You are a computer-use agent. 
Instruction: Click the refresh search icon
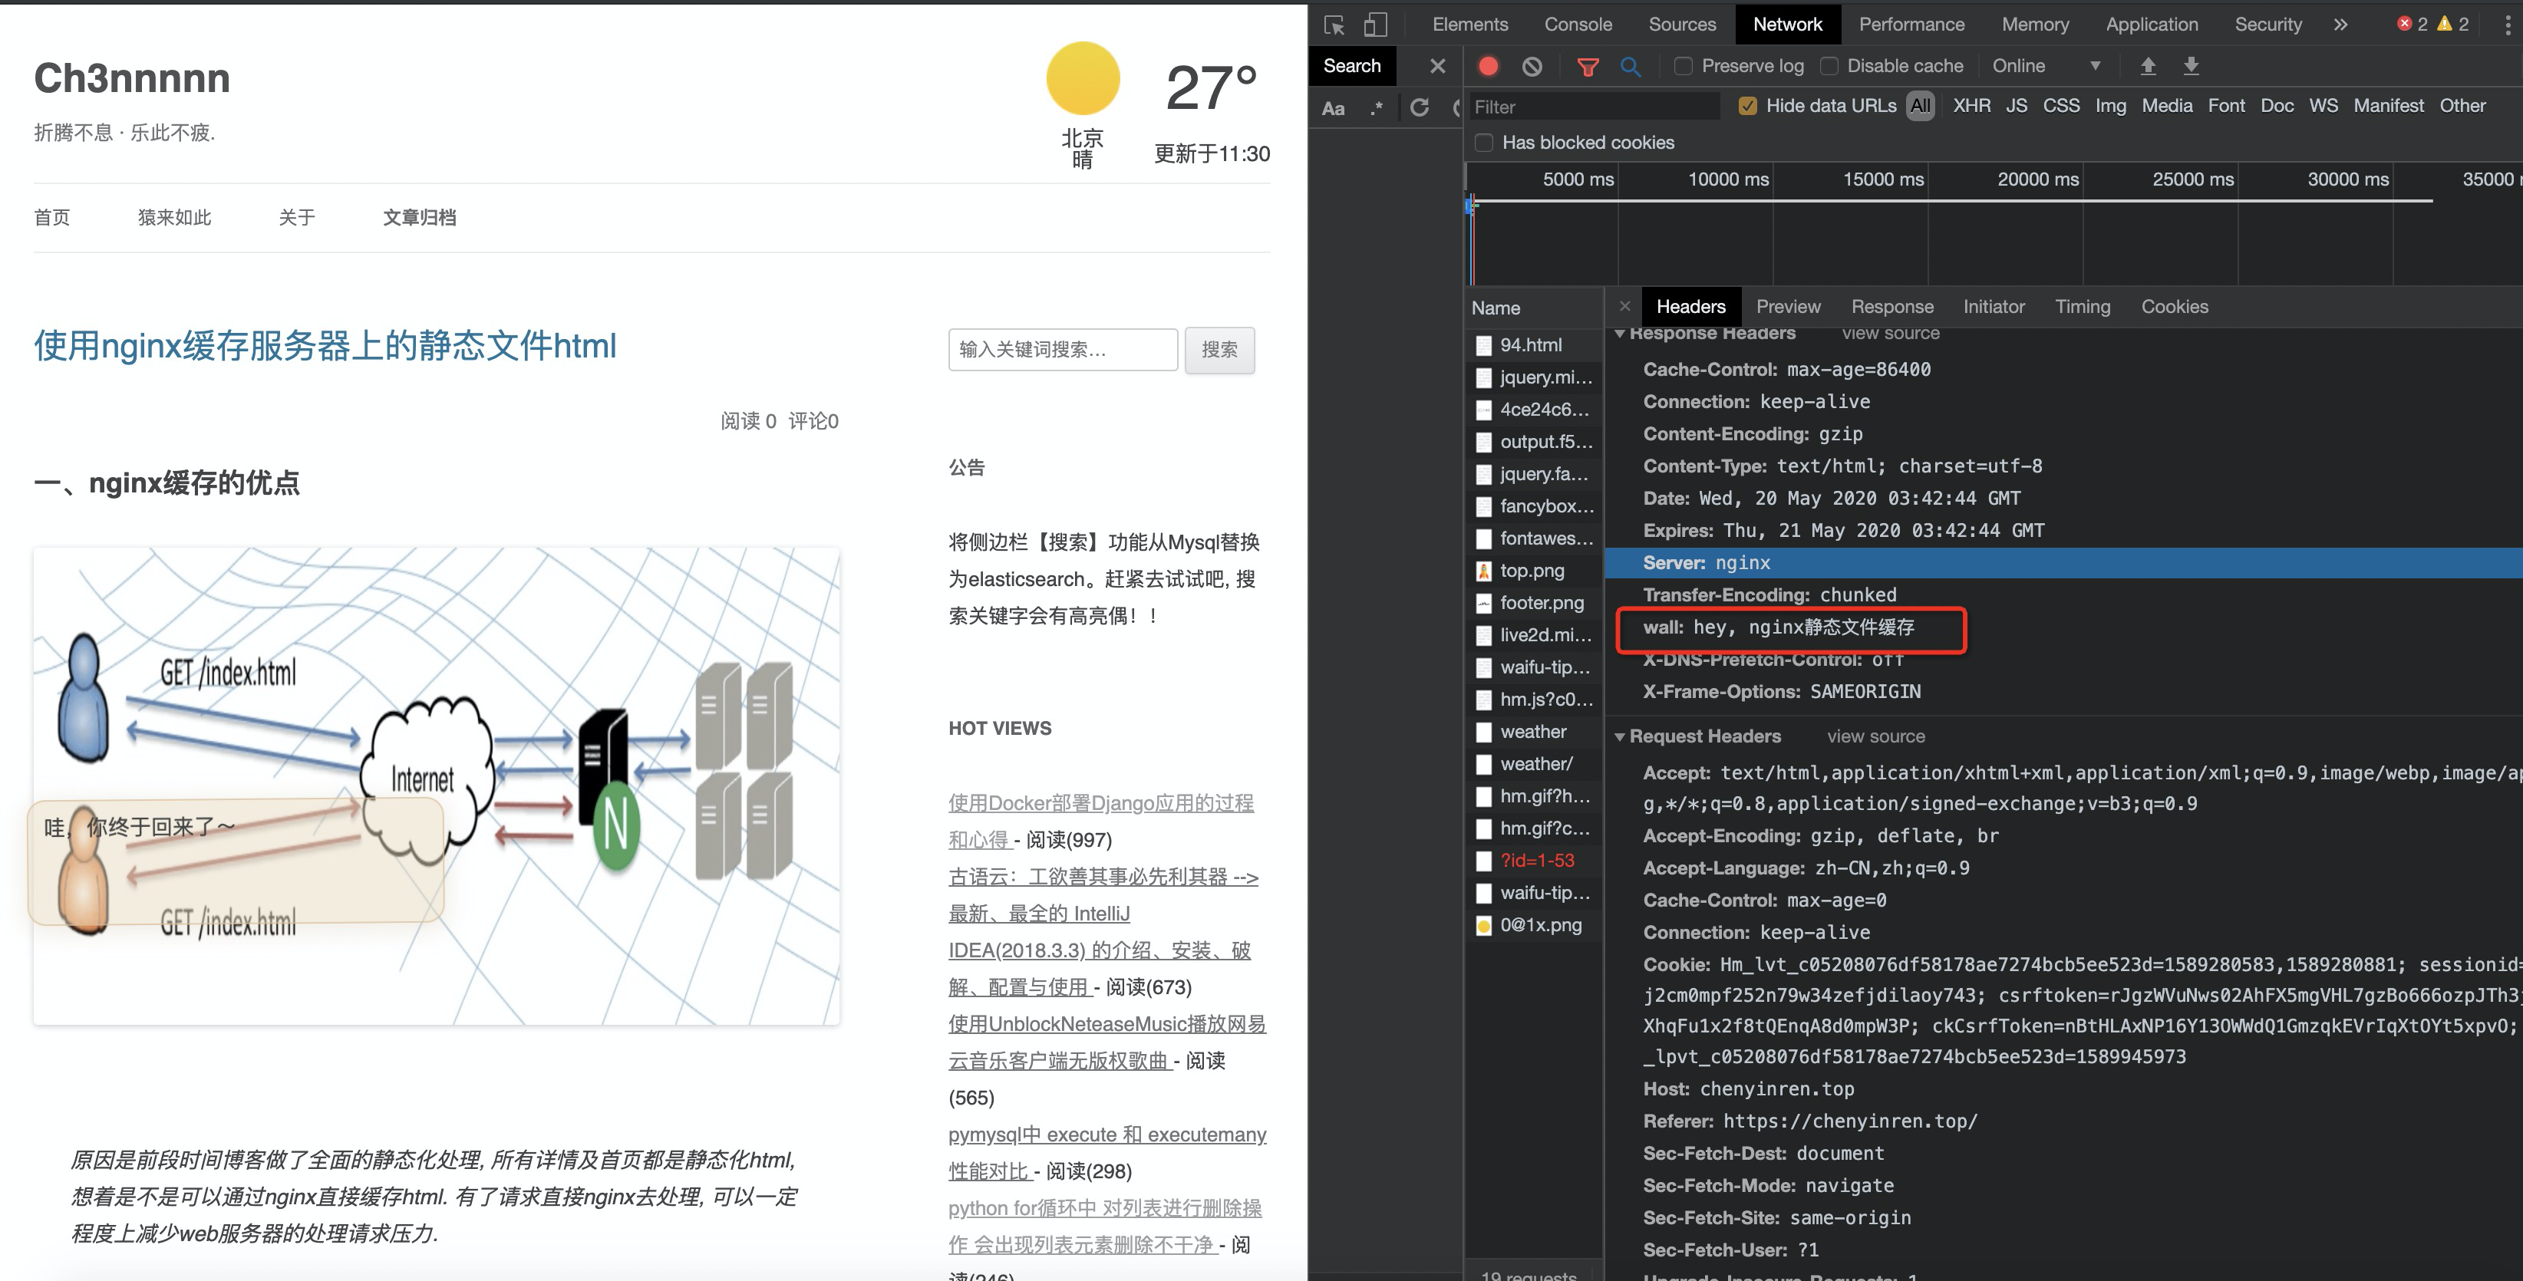[1420, 107]
